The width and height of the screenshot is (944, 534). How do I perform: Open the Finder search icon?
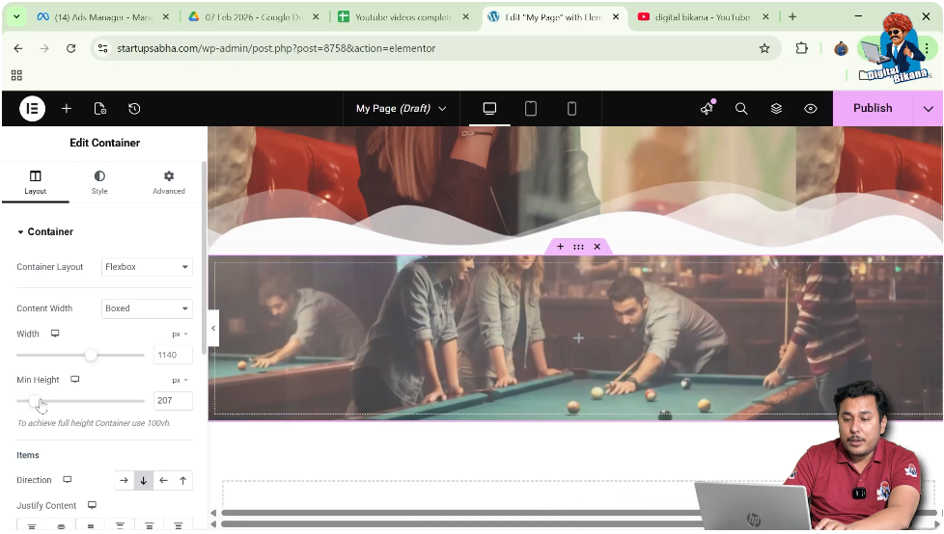[741, 109]
